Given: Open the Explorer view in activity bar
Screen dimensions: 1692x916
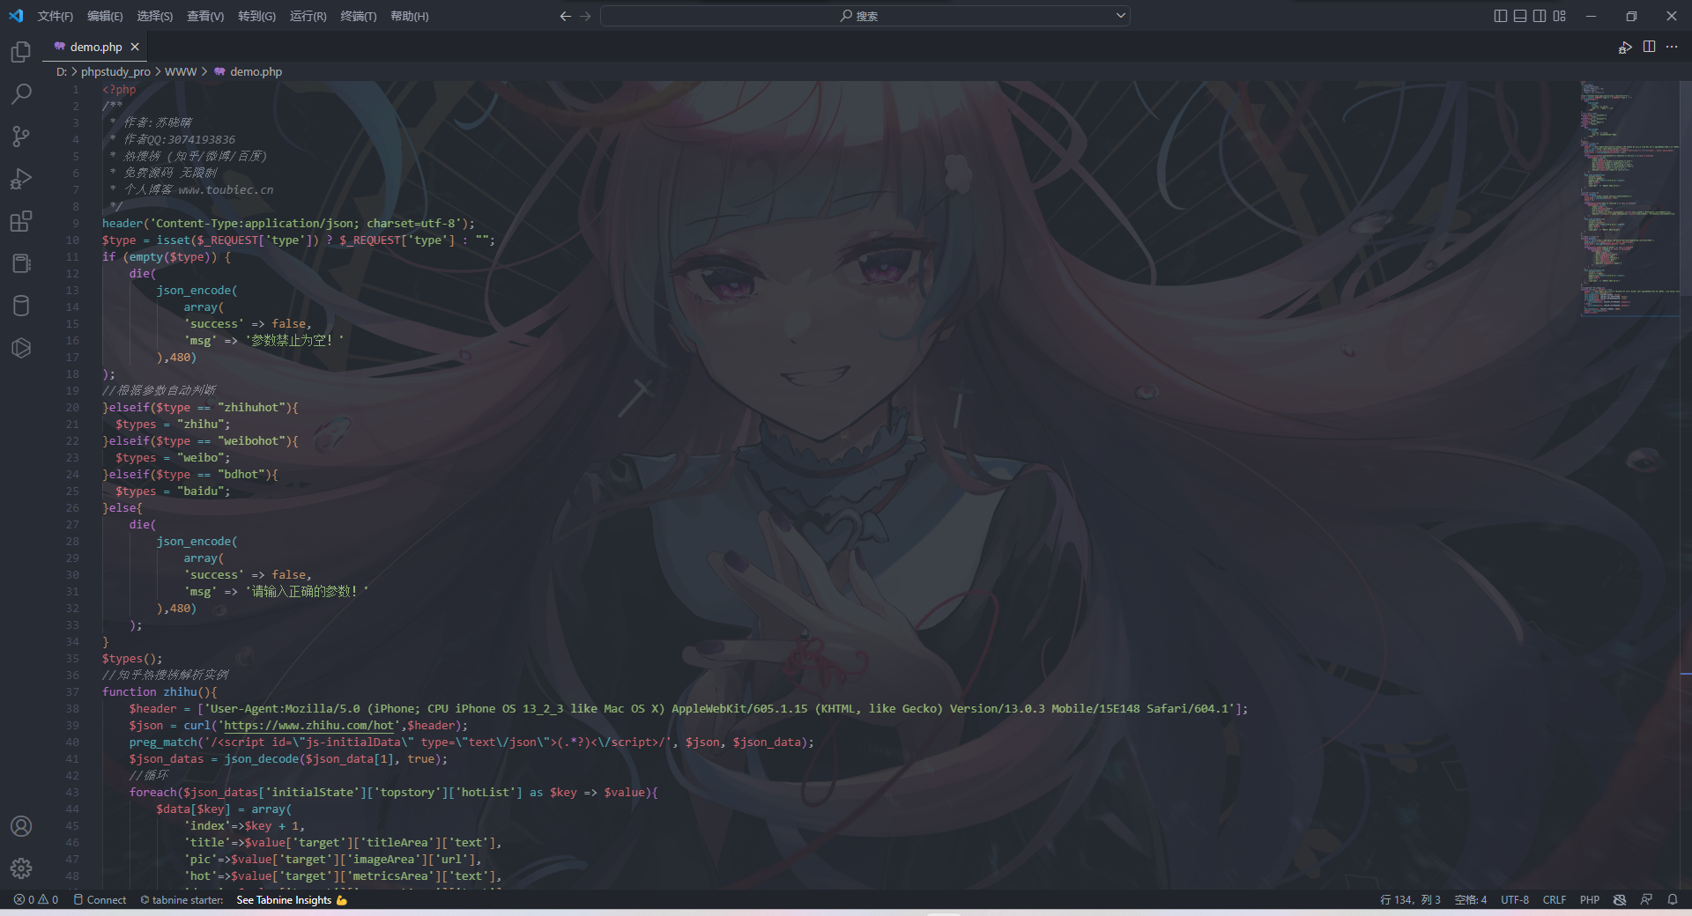Looking at the screenshot, I should point(21,52).
